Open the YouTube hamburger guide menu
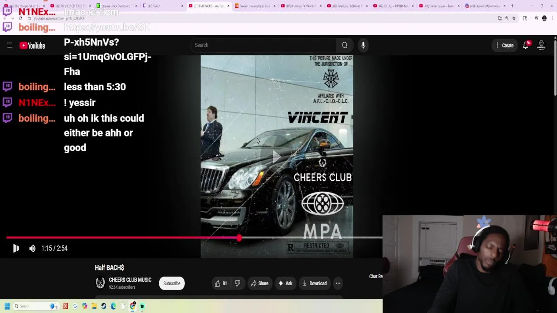This screenshot has width=557, height=313. tap(10, 45)
